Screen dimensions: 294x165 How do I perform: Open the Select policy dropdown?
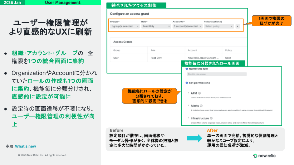219,26
